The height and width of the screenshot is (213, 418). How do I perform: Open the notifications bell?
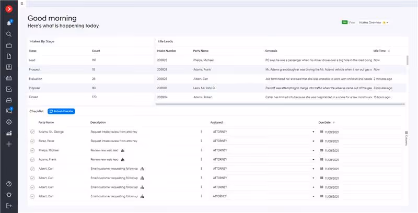9,23
